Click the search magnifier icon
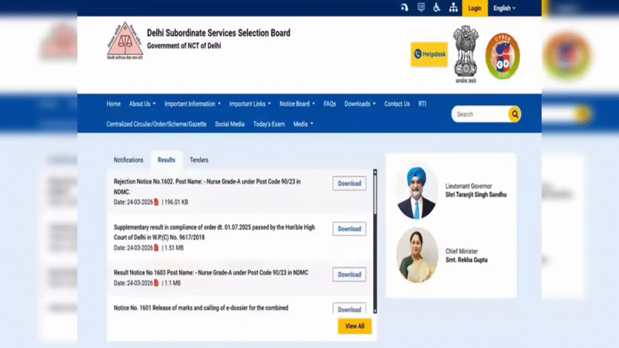 click(x=514, y=114)
